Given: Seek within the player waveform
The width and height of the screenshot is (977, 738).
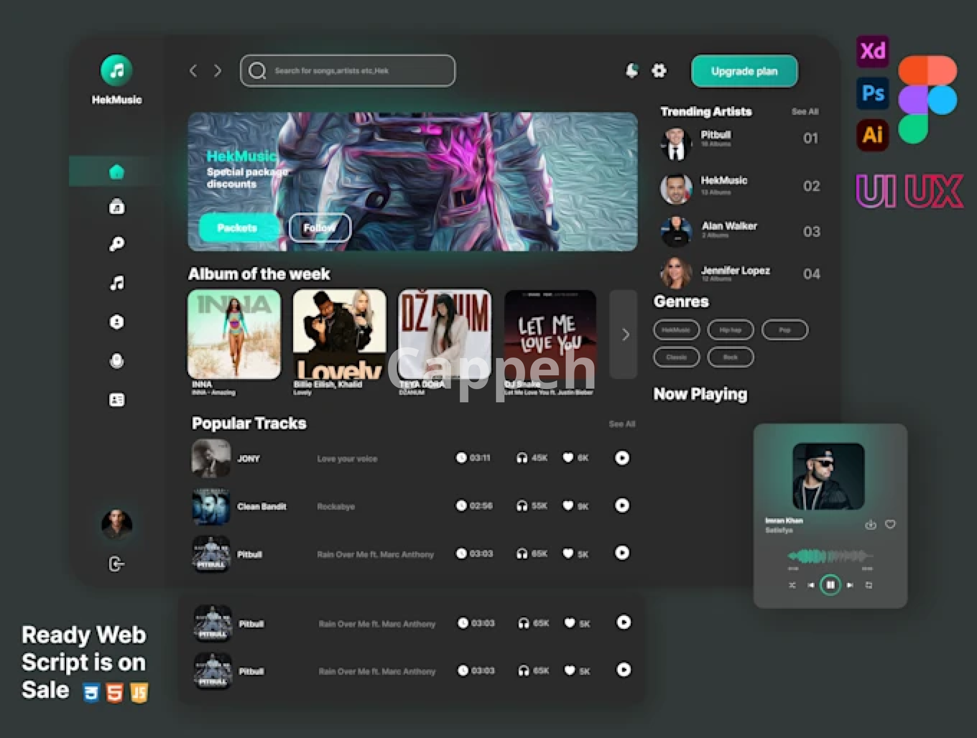Looking at the screenshot, I should tap(830, 556).
